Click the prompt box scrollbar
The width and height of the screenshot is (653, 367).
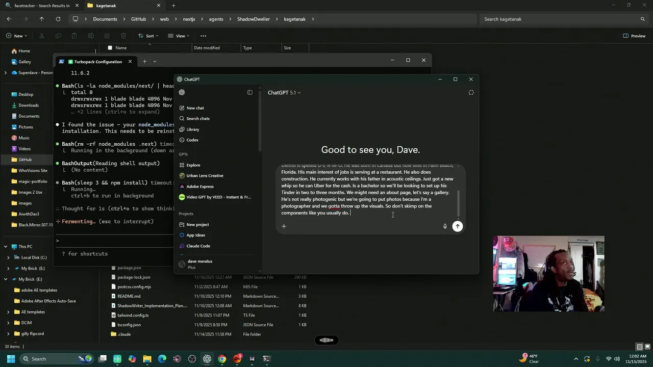click(x=458, y=203)
